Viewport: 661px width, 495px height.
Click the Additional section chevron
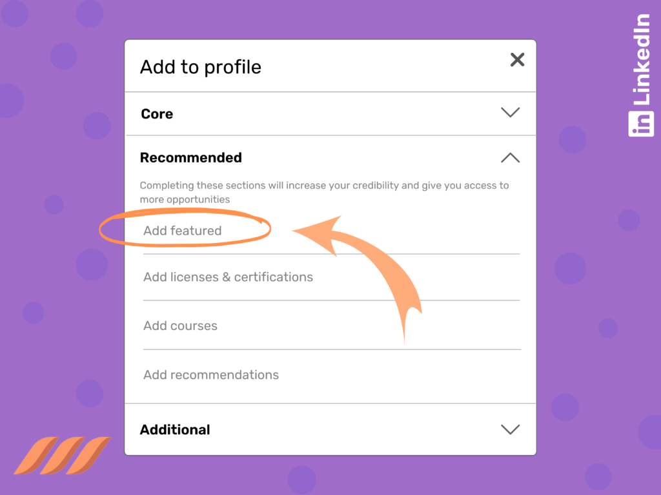(x=510, y=429)
